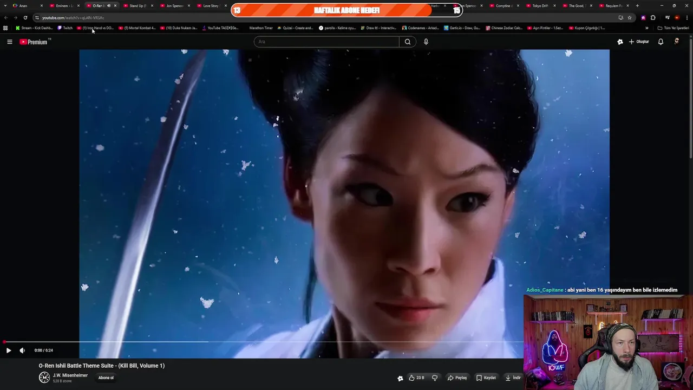Reload the current page
This screenshot has height=390, width=693.
coord(25,17)
